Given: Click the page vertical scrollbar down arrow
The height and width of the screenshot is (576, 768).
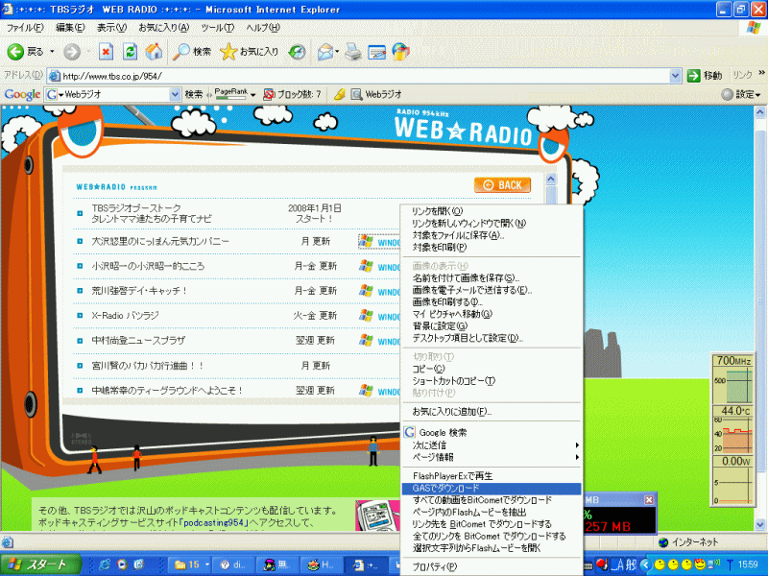Looking at the screenshot, I should coord(760,524).
